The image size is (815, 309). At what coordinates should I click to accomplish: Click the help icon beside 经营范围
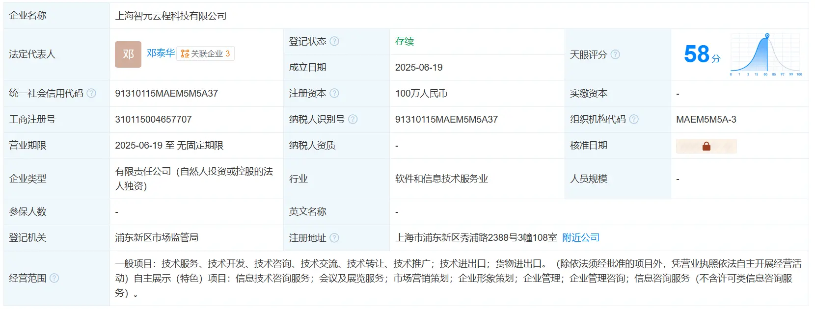pyautogui.click(x=54, y=278)
